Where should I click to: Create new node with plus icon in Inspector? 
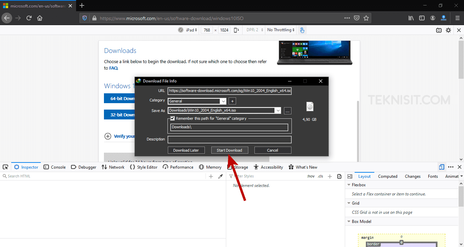click(x=211, y=176)
